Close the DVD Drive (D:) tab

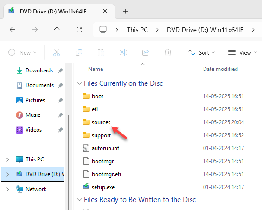105,11
